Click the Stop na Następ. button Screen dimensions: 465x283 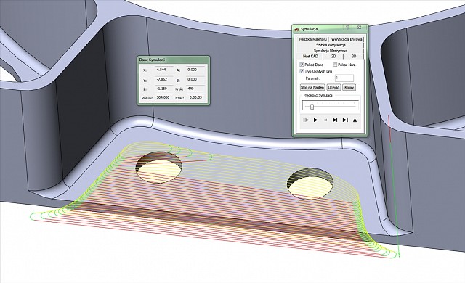pyautogui.click(x=312, y=88)
